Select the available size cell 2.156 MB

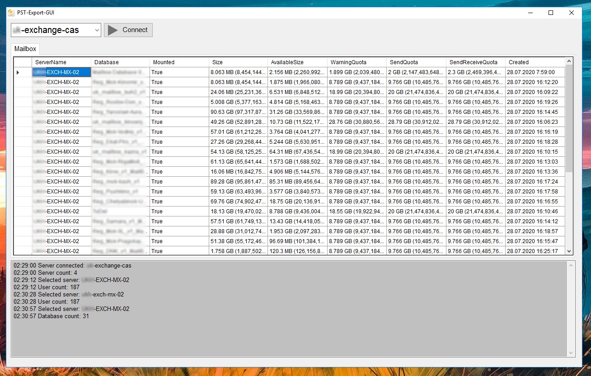[298, 72]
